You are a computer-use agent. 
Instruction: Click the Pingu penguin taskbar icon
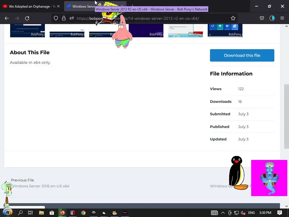tap(125, 213)
